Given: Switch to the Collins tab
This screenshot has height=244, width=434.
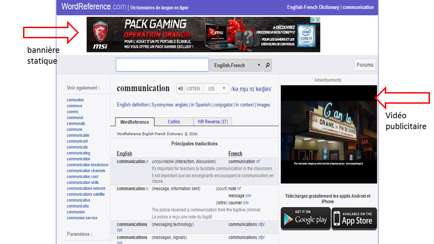Looking at the screenshot, I should click(174, 122).
